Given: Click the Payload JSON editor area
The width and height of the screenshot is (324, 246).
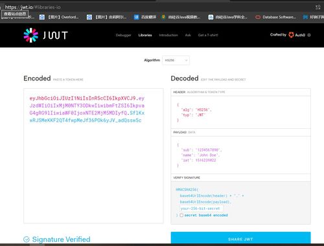Looking at the screenshot, I should 240,155.
